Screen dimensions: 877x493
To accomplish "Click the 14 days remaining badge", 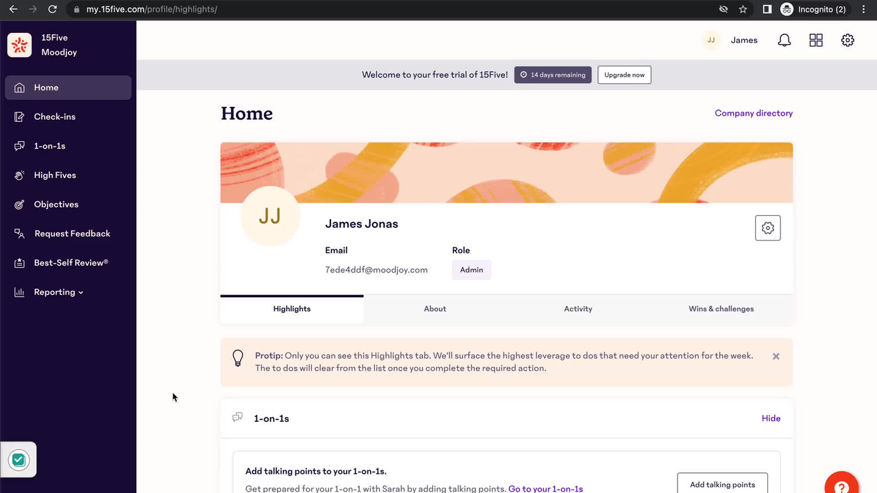I will pos(553,75).
